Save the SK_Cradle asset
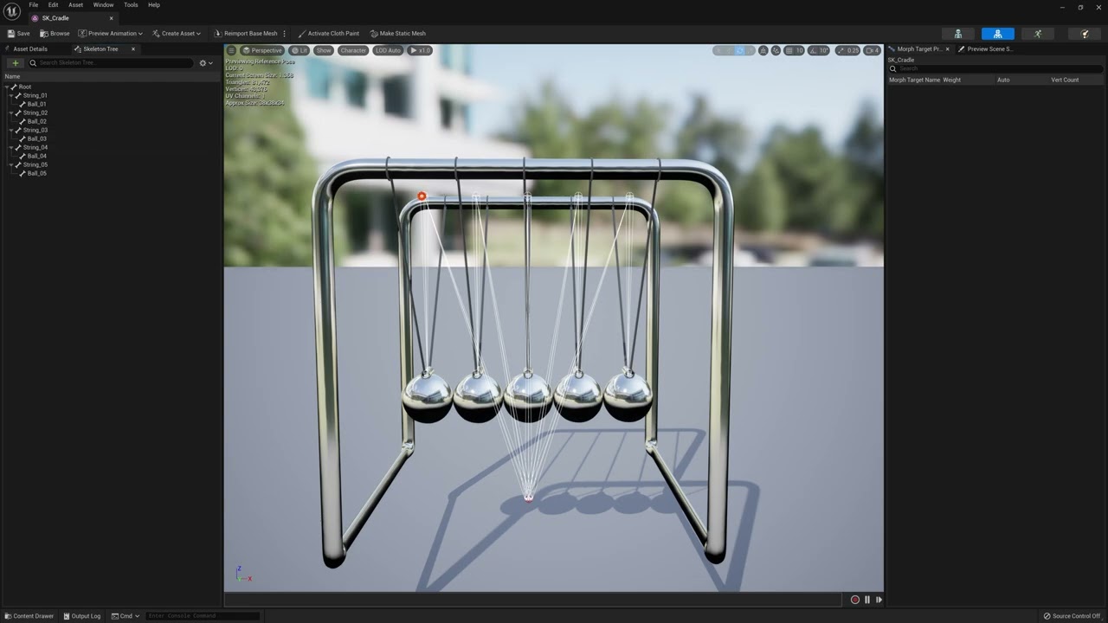 (18, 34)
